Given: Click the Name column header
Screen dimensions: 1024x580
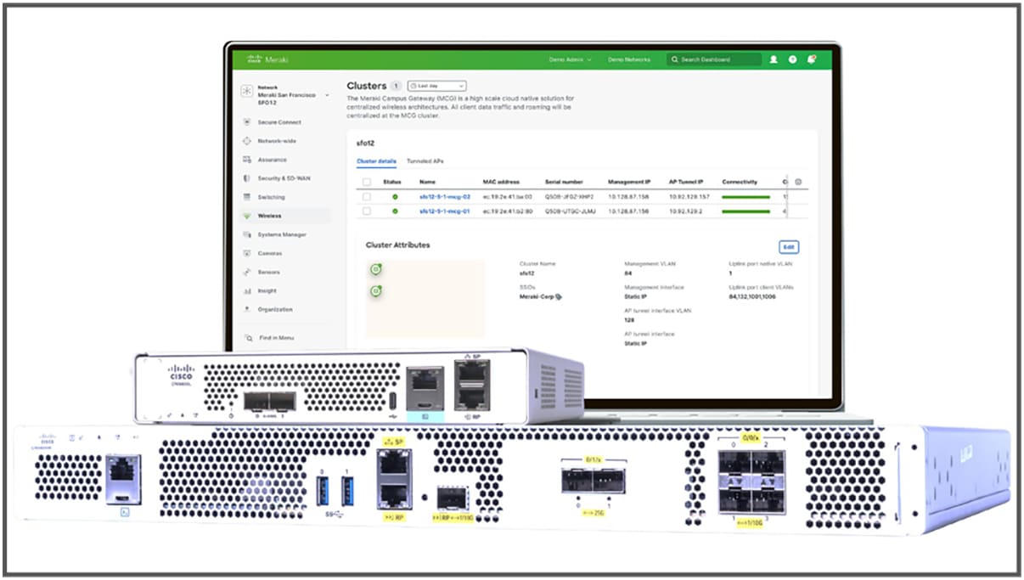Looking at the screenshot, I should click(427, 182).
